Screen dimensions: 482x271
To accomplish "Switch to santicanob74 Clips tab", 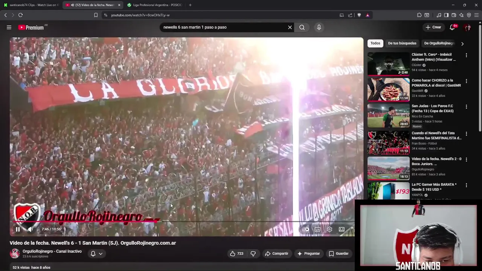I will (x=31, y=5).
